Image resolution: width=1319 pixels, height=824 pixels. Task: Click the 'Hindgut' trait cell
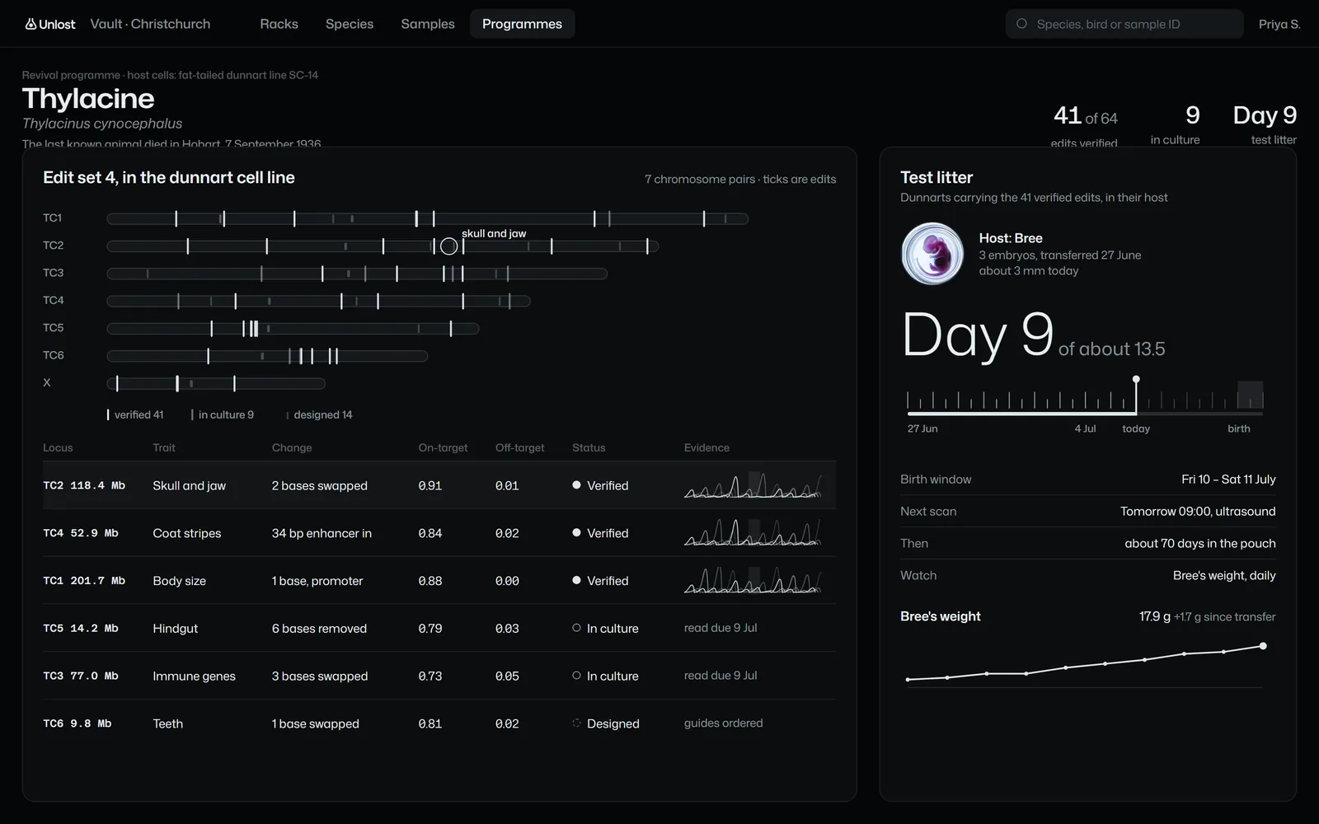tap(175, 628)
